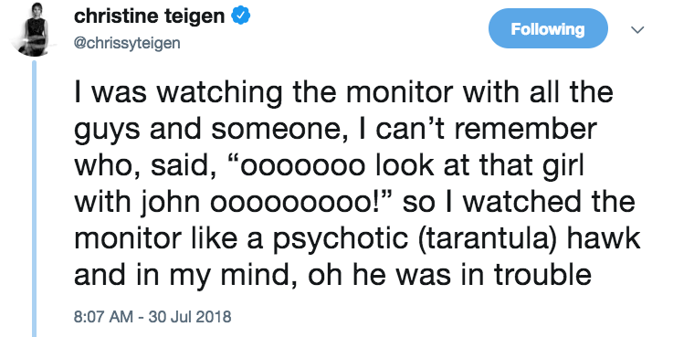Screen dimensions: 673x337
Task: Select the blue thread connector line
Action: click(x=35, y=199)
